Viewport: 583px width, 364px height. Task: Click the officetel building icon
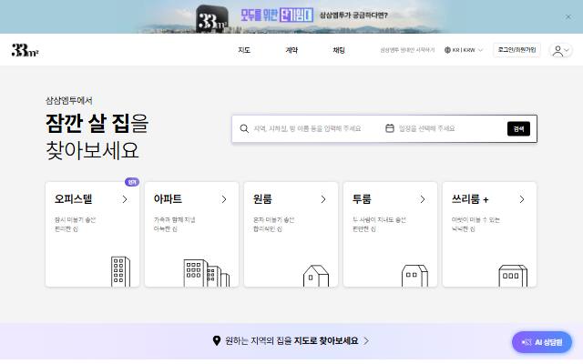tap(120, 271)
